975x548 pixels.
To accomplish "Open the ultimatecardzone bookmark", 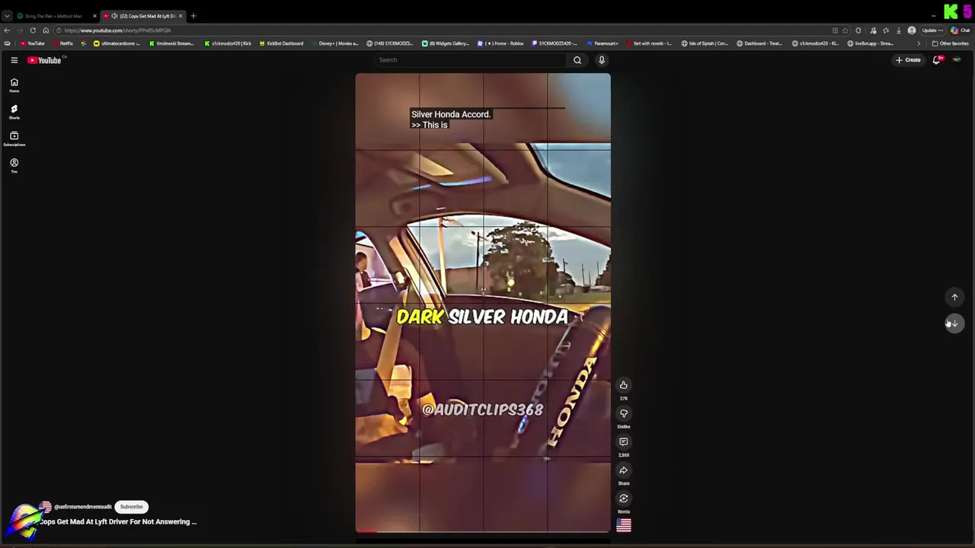I will [117, 43].
